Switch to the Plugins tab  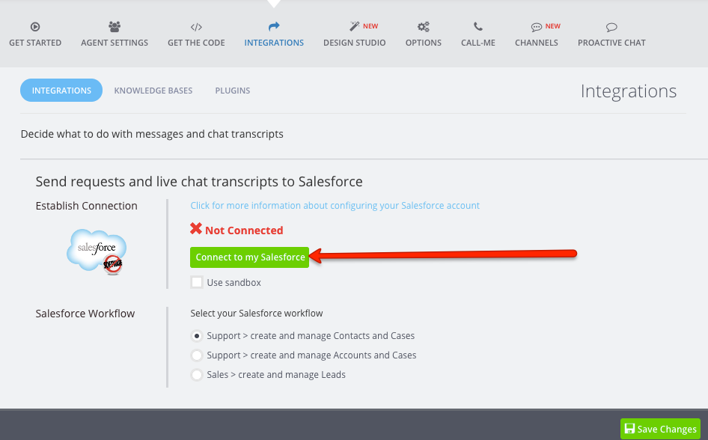point(233,91)
